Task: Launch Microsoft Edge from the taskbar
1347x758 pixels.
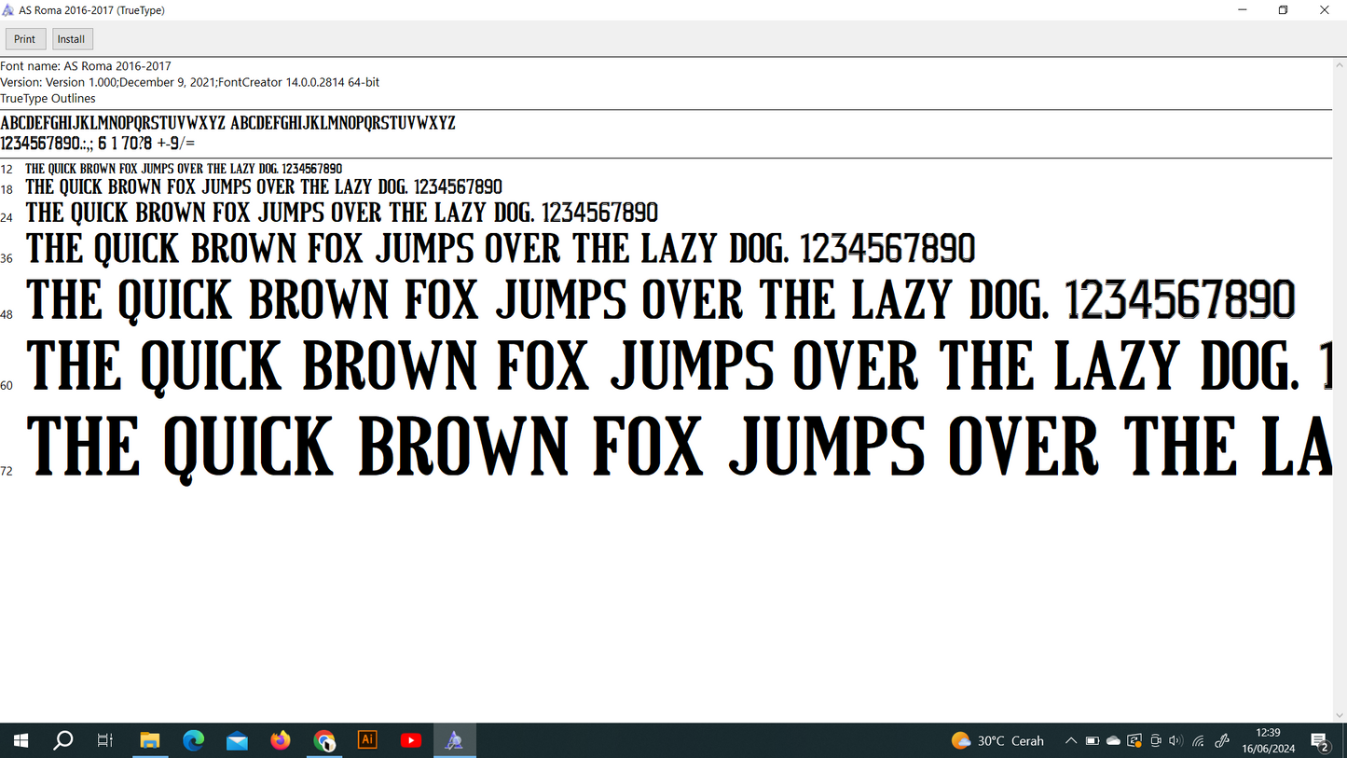Action: tap(194, 740)
